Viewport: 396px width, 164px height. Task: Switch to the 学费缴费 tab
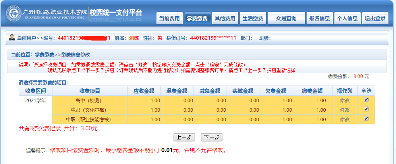coord(197,18)
